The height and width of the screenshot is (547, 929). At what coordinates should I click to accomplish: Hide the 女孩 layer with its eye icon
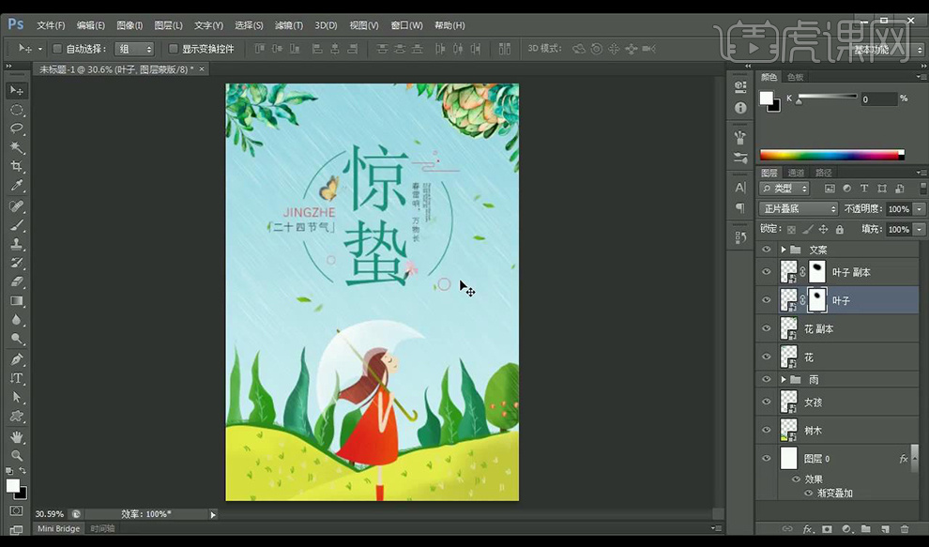[767, 402]
